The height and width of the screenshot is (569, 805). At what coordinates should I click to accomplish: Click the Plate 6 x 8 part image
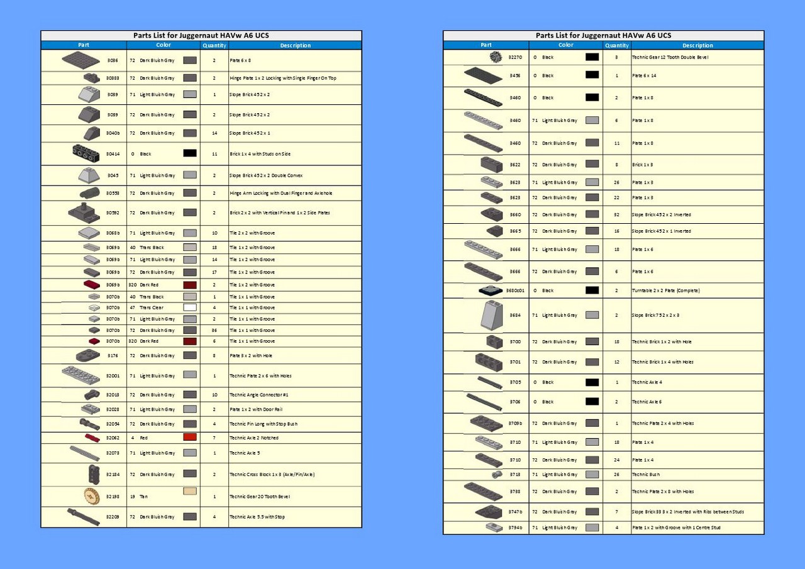[81, 60]
